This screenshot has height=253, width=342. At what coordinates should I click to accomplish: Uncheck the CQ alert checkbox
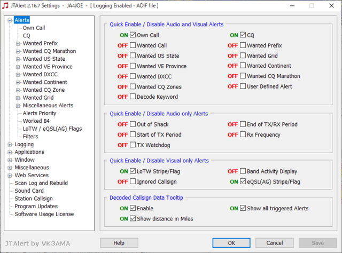(x=243, y=35)
